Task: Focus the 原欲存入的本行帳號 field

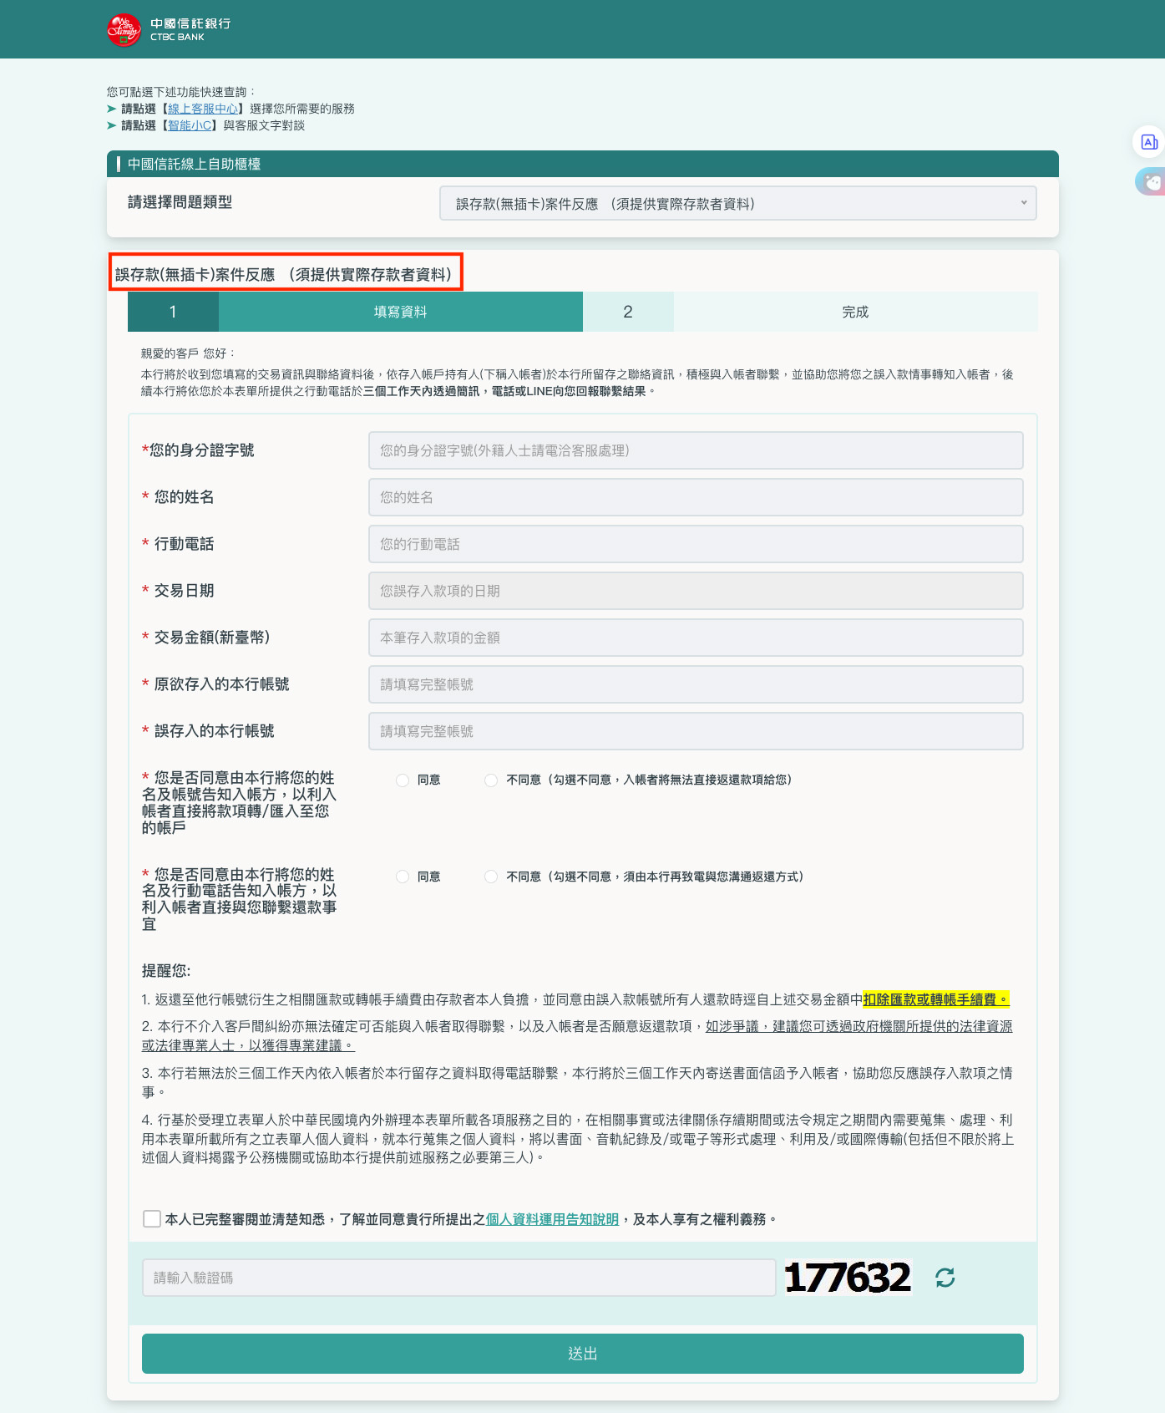Action: point(696,684)
